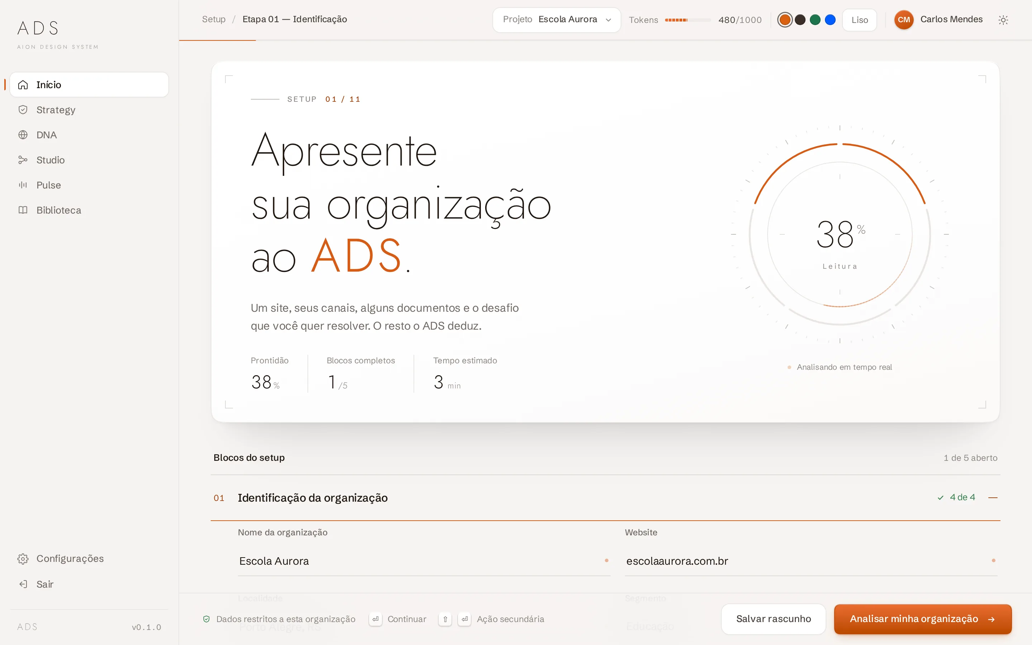This screenshot has width=1032, height=645.
Task: Select the orange accent color swatch
Action: (785, 20)
